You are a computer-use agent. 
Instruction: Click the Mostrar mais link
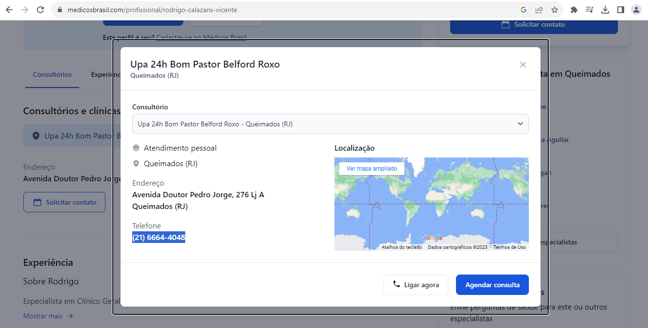tap(48, 316)
